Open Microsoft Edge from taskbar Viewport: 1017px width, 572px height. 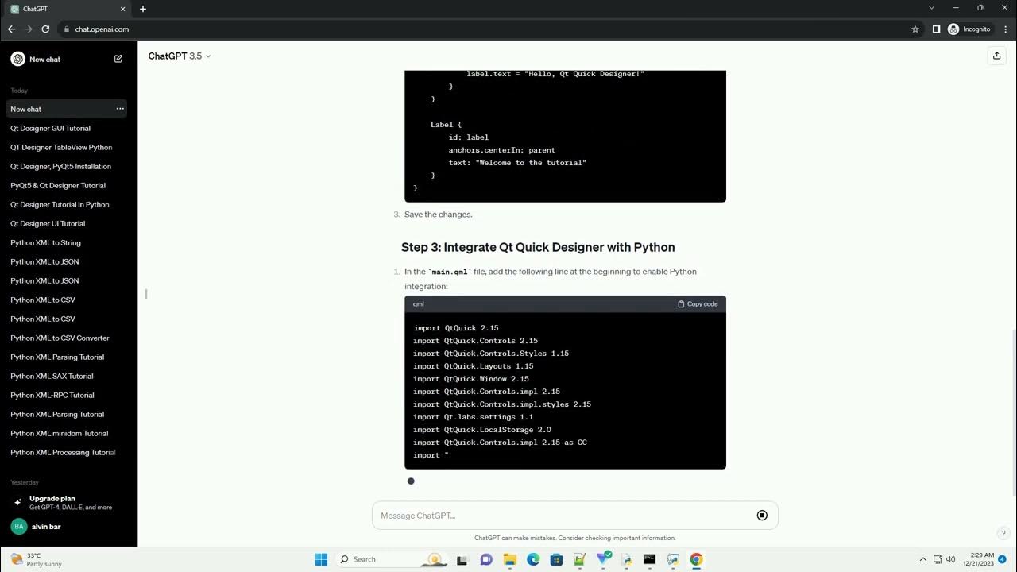[533, 559]
